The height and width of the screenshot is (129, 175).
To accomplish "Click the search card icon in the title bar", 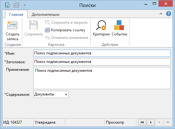I will tap(7, 5).
